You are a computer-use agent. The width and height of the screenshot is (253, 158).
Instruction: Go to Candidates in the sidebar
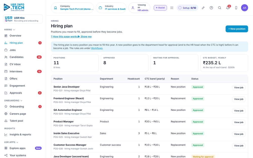(x=23, y=57)
